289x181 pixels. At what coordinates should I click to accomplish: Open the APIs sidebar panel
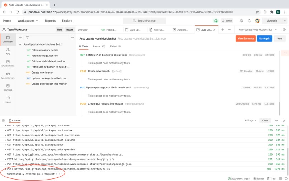coord(8,51)
